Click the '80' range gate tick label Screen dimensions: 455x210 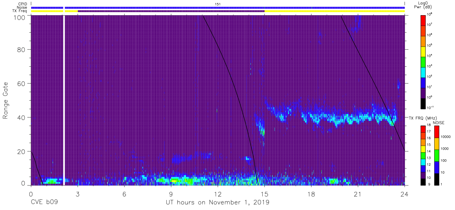click(x=21, y=49)
